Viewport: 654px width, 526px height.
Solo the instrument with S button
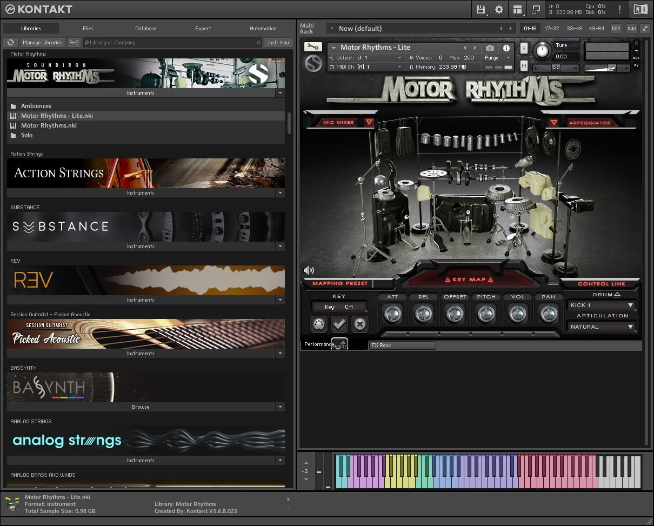tap(523, 48)
